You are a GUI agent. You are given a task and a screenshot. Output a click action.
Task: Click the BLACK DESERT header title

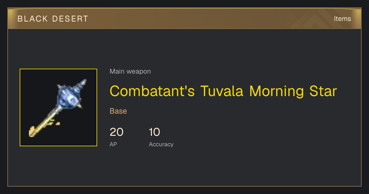(x=53, y=19)
